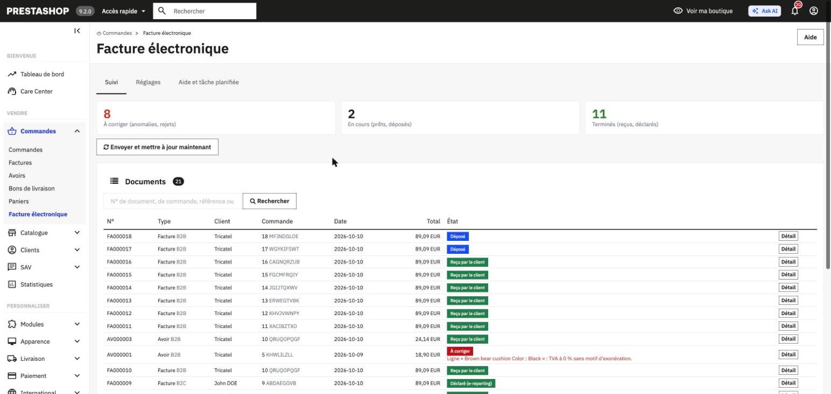
Task: Click the top Rechercher search field
Action: click(x=206, y=11)
